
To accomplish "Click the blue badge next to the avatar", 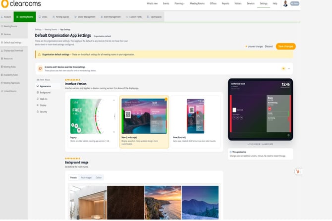I will 295,3.
